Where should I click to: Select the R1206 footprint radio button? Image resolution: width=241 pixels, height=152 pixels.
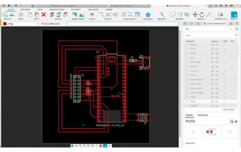click(x=187, y=101)
